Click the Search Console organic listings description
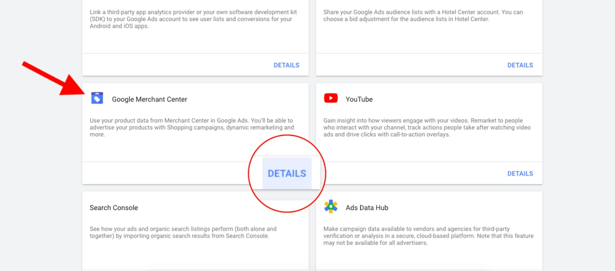615x271 pixels. tap(183, 232)
